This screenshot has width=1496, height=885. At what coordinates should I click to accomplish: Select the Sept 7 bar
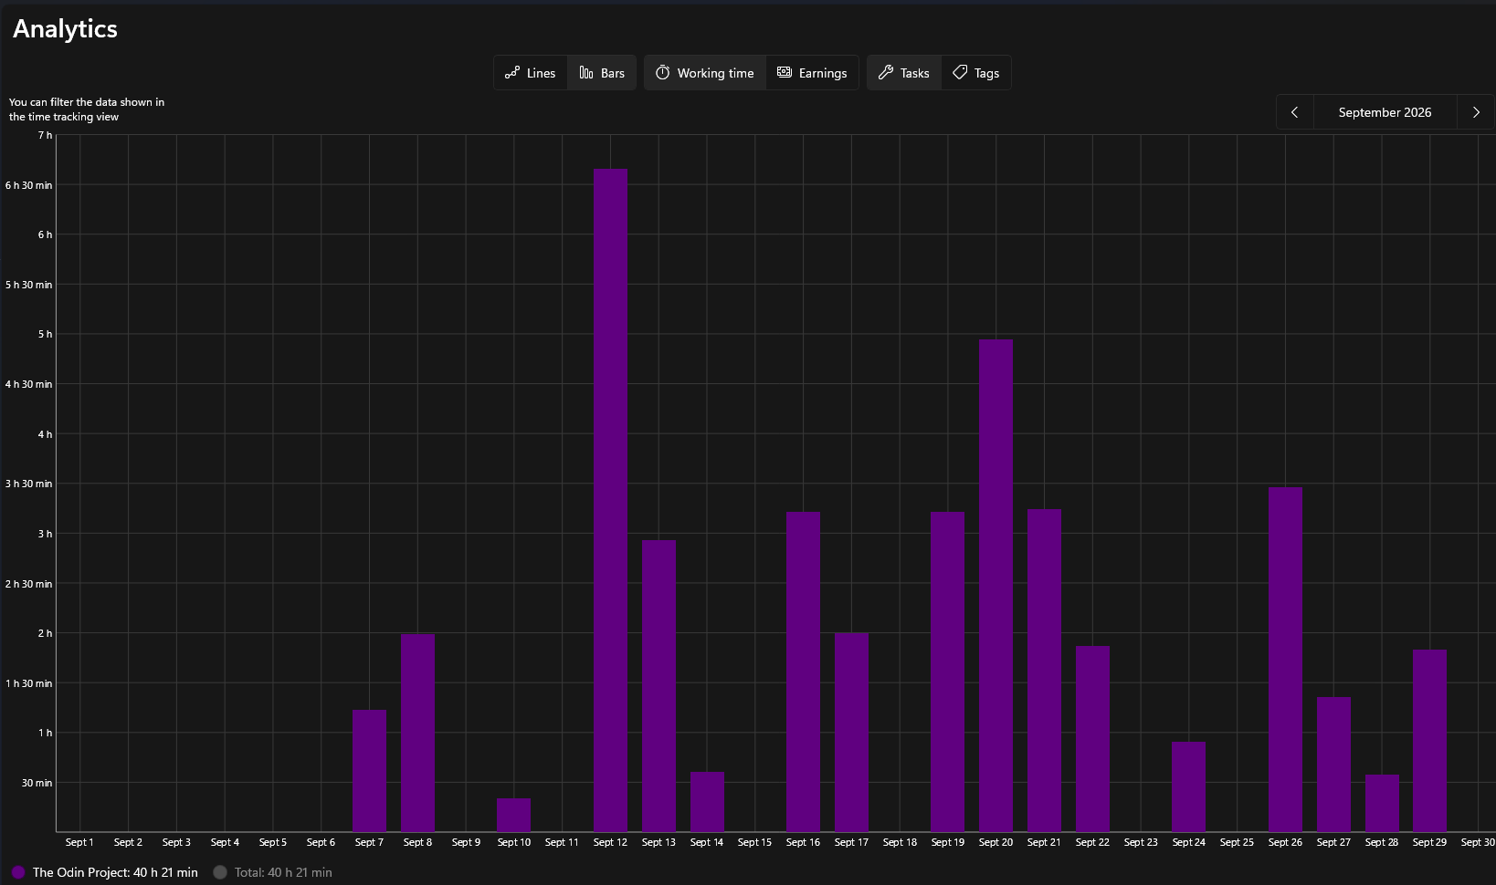(369, 770)
